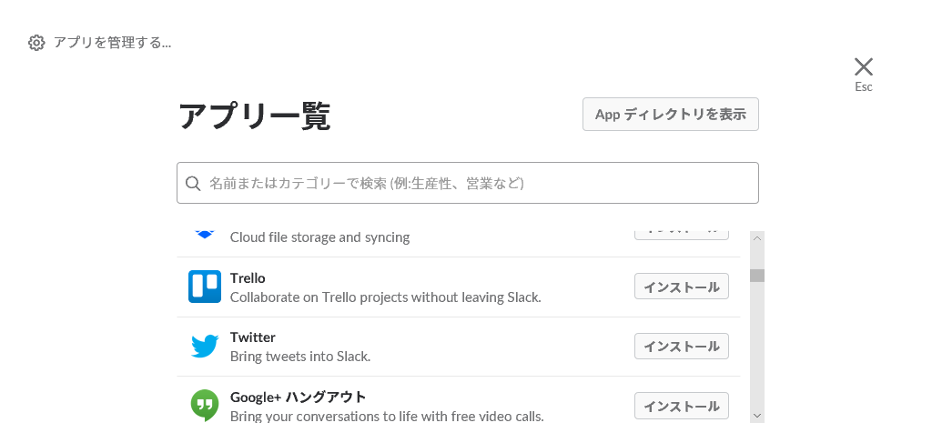Click the Twitter bird icon

click(x=205, y=347)
